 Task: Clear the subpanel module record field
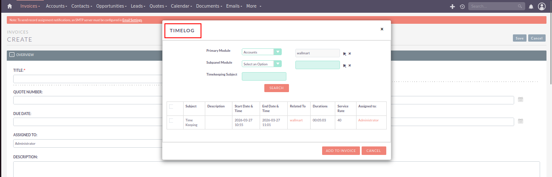pos(350,65)
